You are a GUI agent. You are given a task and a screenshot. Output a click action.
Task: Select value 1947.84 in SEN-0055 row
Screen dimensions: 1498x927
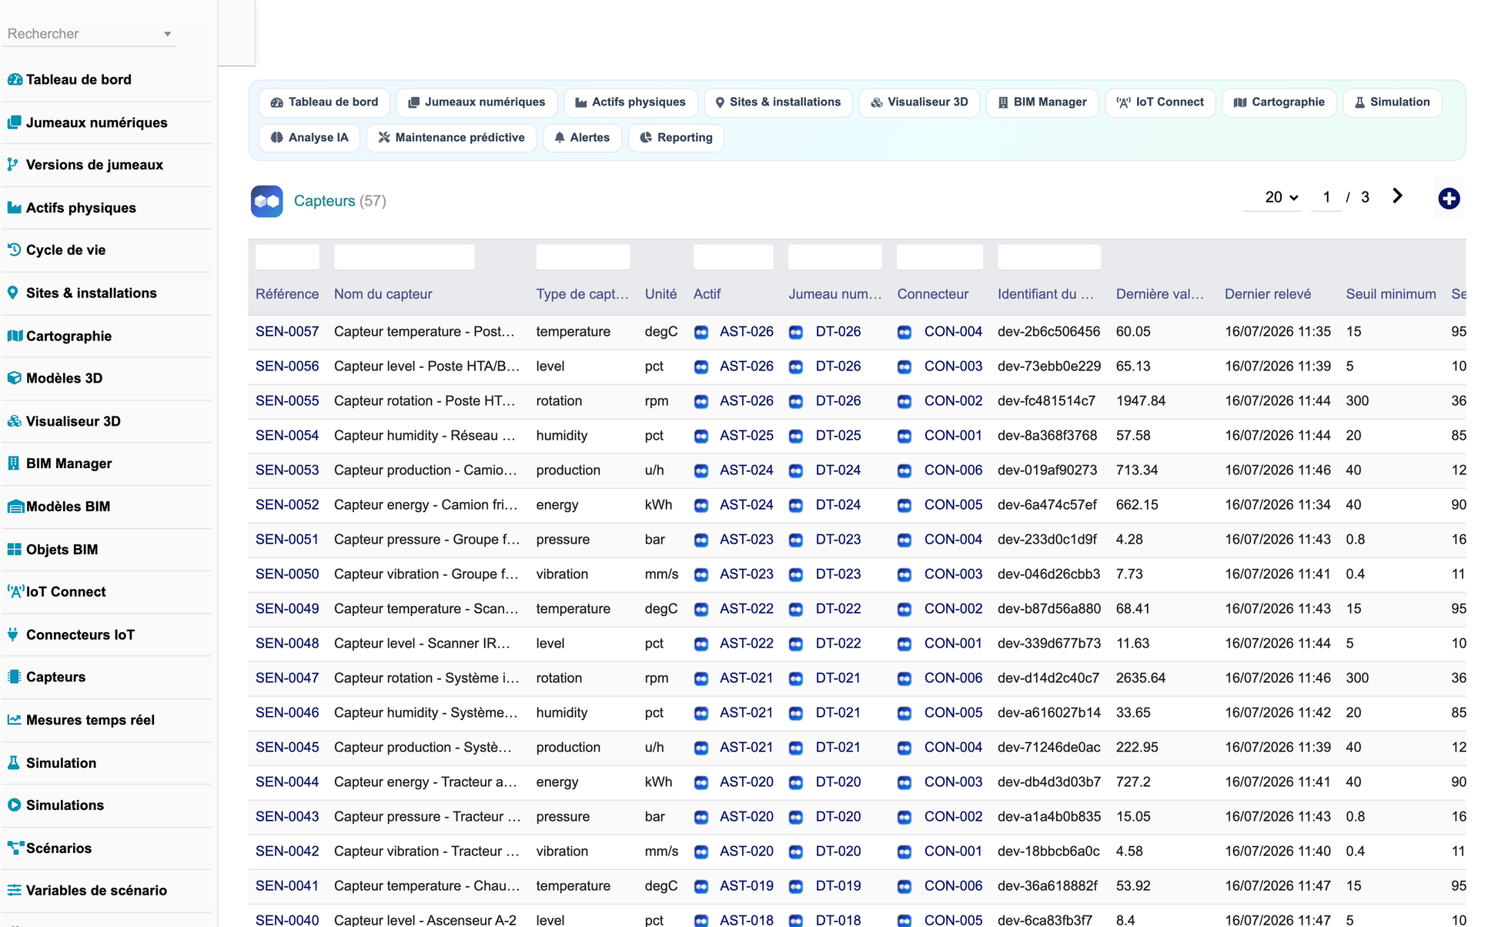click(x=1141, y=401)
